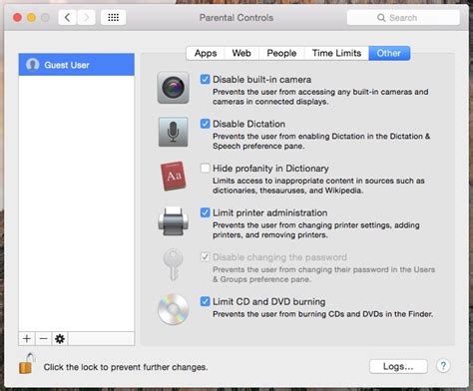Select the Other tab
This screenshot has height=391, width=473.
(389, 53)
